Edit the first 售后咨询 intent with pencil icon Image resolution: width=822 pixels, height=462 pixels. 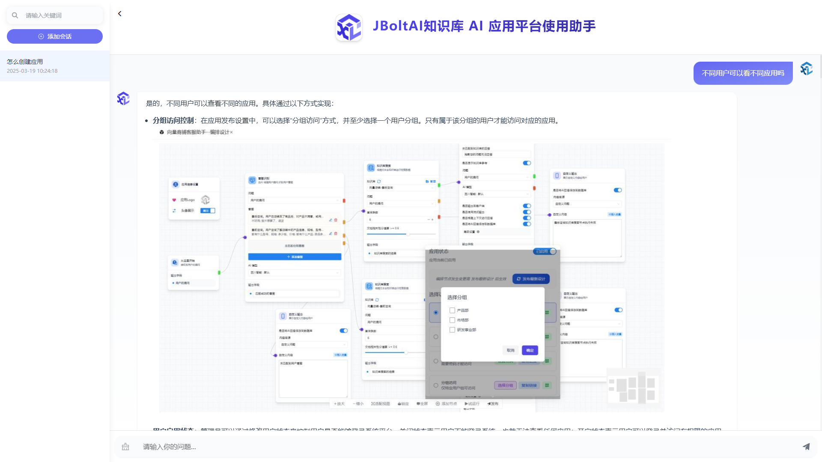tap(331, 220)
